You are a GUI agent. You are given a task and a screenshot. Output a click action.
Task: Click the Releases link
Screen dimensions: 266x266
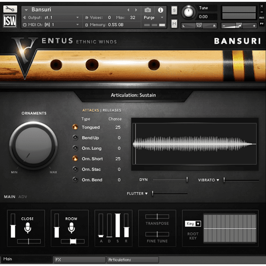click(x=112, y=110)
